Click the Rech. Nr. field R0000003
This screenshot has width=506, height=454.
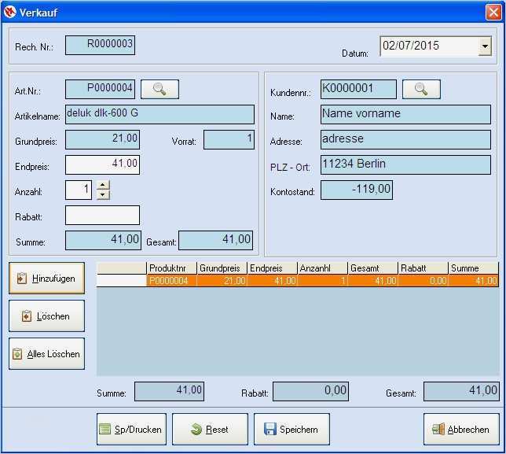100,45
